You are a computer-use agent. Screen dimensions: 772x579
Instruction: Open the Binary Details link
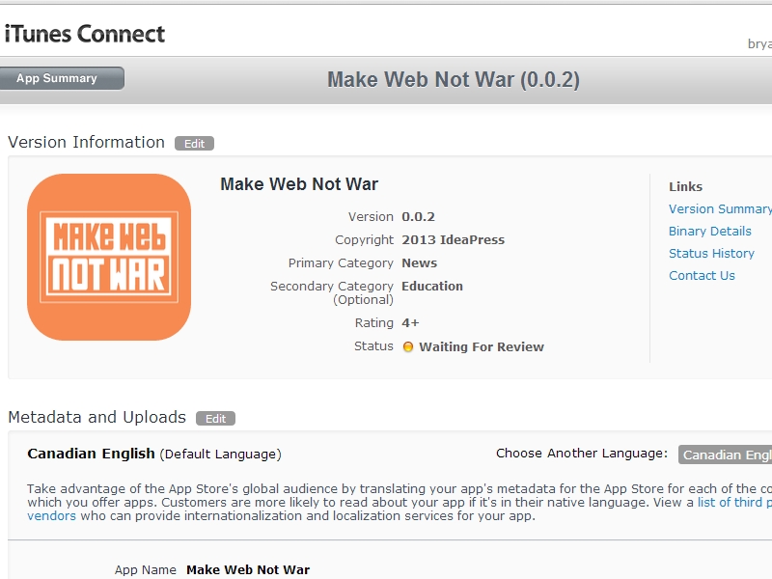[709, 231]
